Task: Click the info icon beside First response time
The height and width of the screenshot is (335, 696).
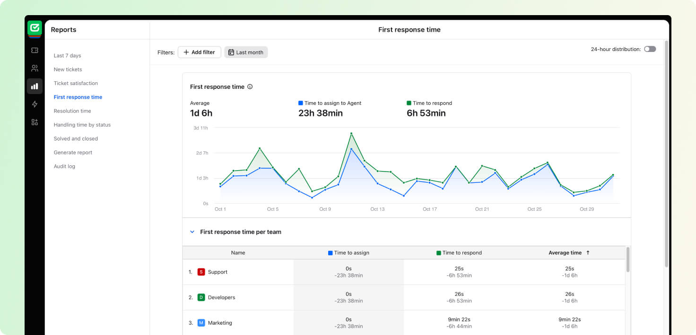Action: tap(250, 87)
